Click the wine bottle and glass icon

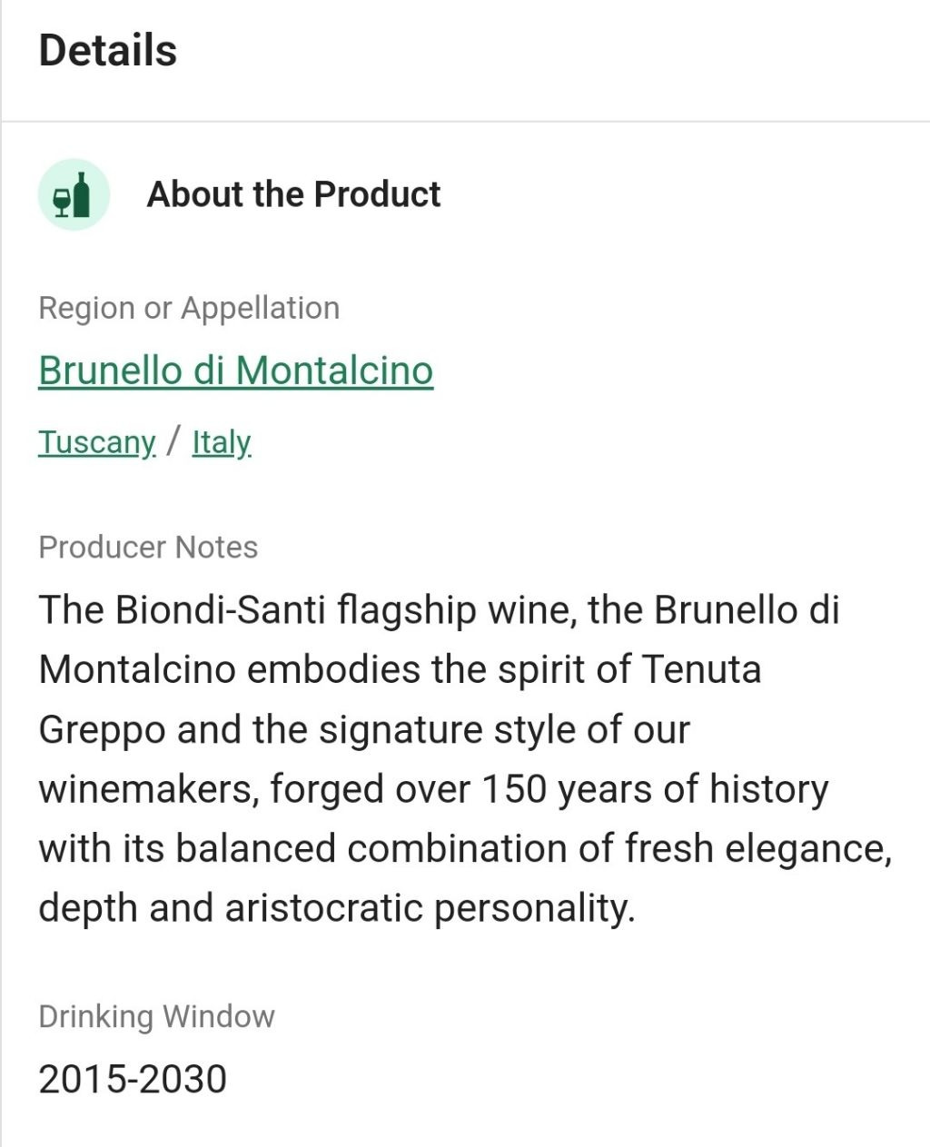click(74, 194)
